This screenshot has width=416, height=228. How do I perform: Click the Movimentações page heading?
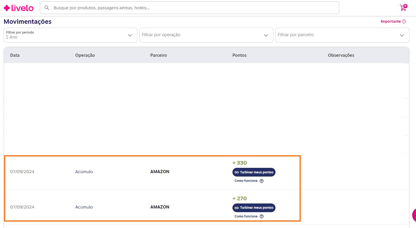click(27, 22)
